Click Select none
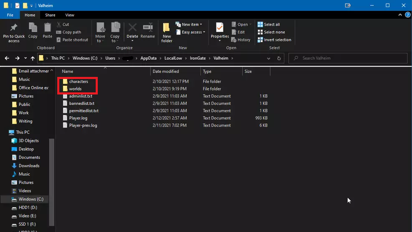This screenshot has width=412, height=232. pos(271,32)
